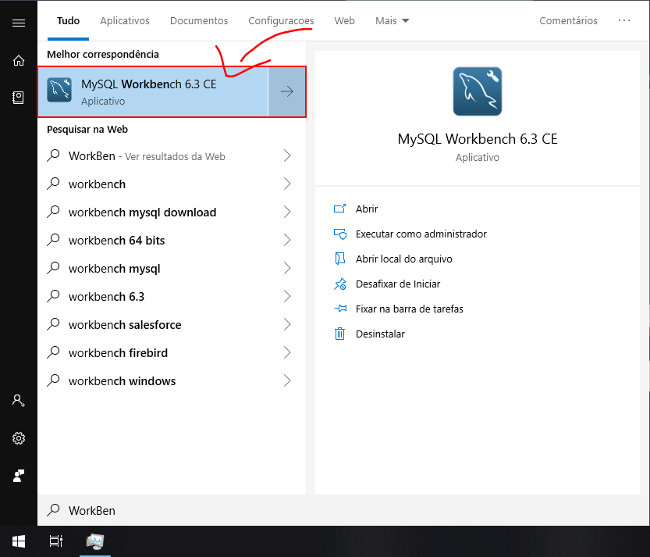Expand the workbench 6.3 chevron

click(287, 296)
